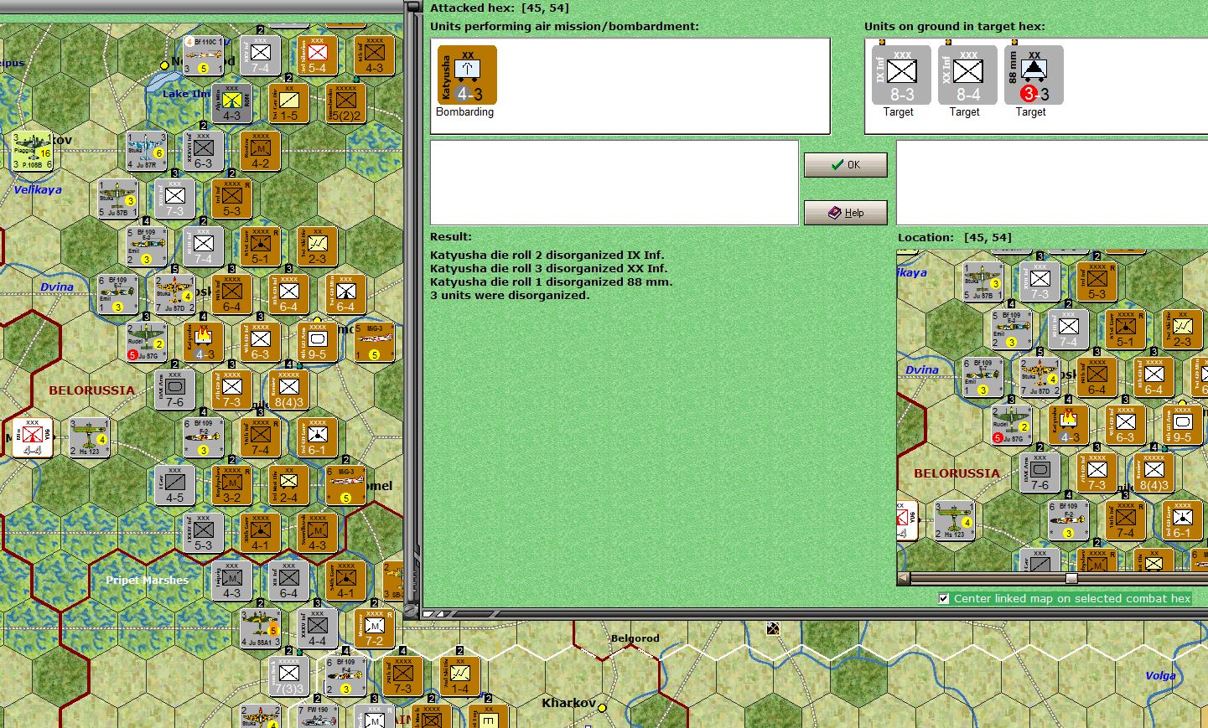
Task: Click the linked map horizontal scrollbar thumb
Action: click(x=1071, y=578)
